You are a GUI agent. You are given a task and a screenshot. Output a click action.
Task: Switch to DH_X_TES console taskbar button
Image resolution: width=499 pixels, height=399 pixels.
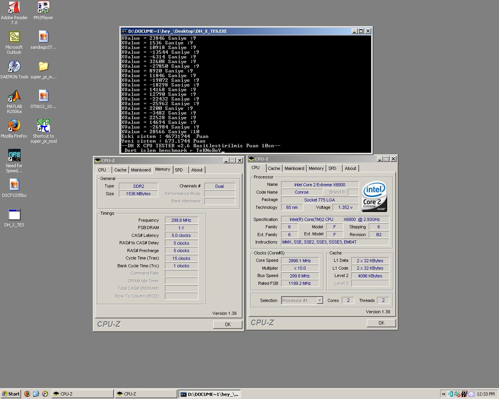[x=209, y=394]
